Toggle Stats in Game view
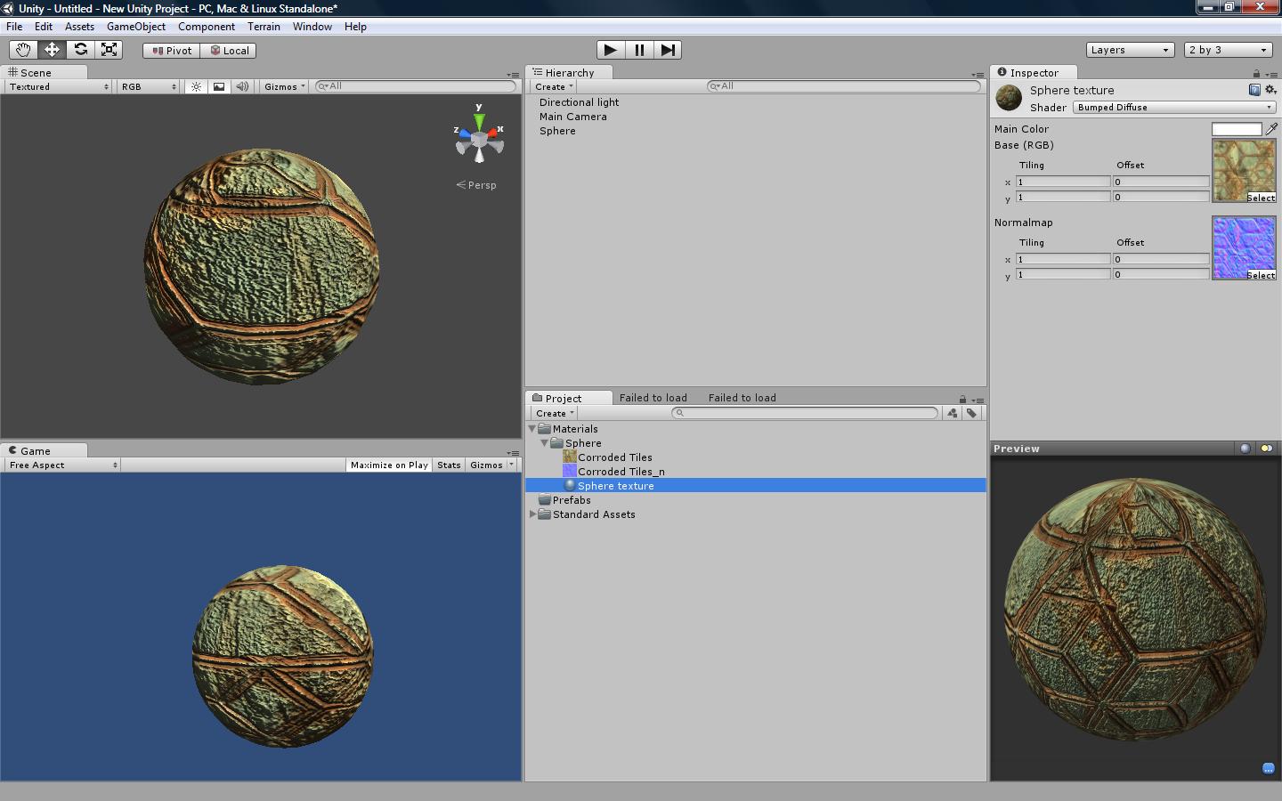Viewport: 1282px width, 801px height. 449,465
